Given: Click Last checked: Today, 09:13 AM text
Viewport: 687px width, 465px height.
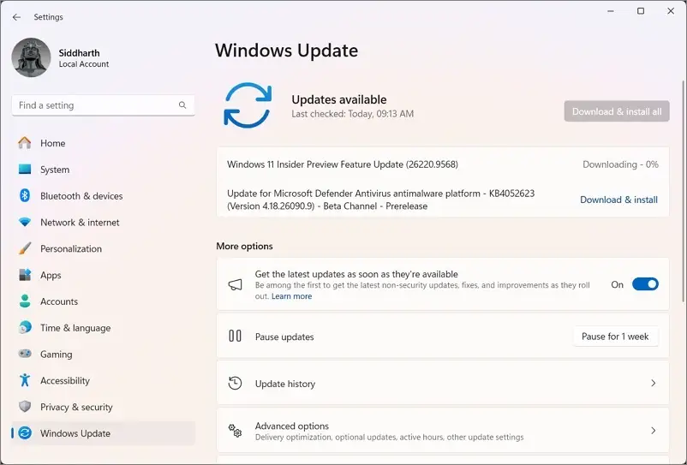Looking at the screenshot, I should (x=352, y=114).
